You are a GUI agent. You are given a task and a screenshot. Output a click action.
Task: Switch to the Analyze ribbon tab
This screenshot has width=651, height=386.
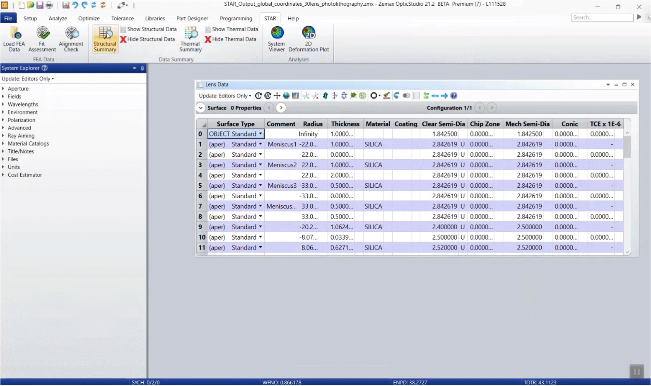pos(58,18)
